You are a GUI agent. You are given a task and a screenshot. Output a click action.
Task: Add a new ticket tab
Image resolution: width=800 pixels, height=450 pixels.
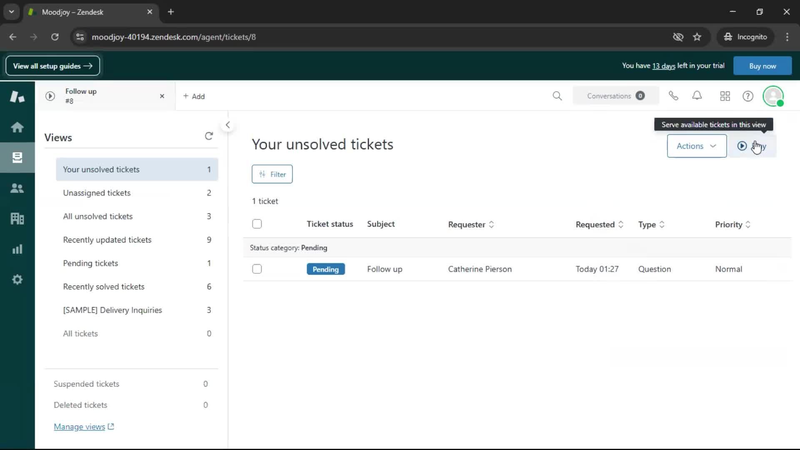pos(194,96)
